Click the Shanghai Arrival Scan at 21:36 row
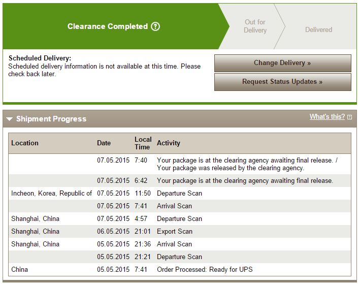Image resolution: width=359 pixels, height=284 pixels. pos(180,244)
